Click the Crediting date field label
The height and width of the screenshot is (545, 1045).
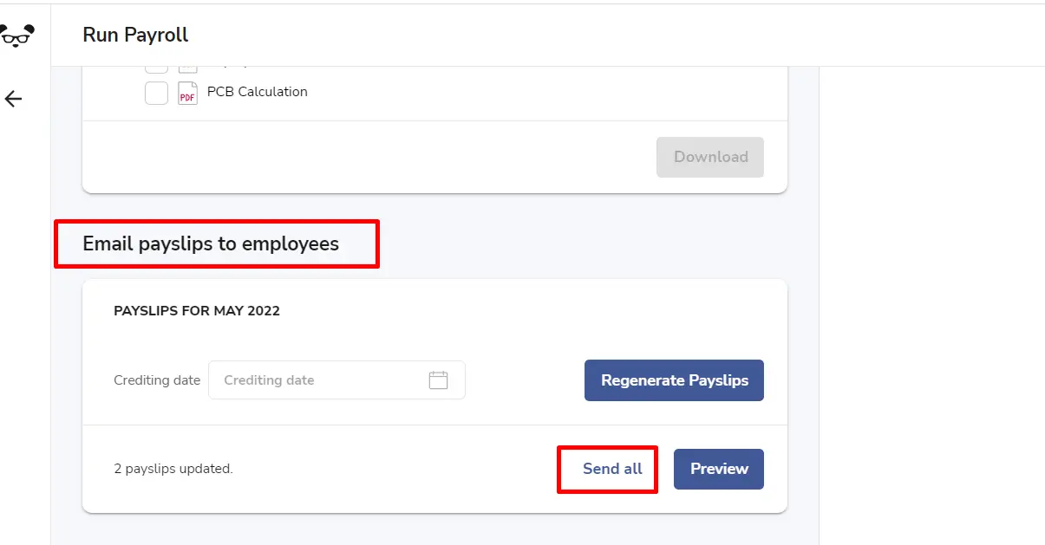(x=157, y=380)
